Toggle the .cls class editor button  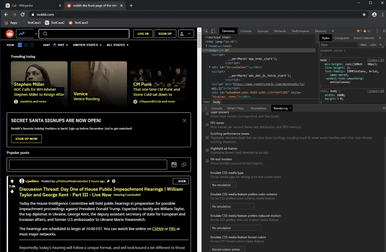[373, 45]
